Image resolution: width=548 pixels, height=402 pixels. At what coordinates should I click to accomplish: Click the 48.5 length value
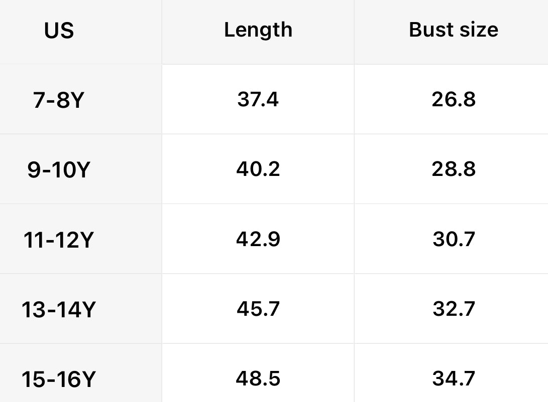[x=258, y=378]
